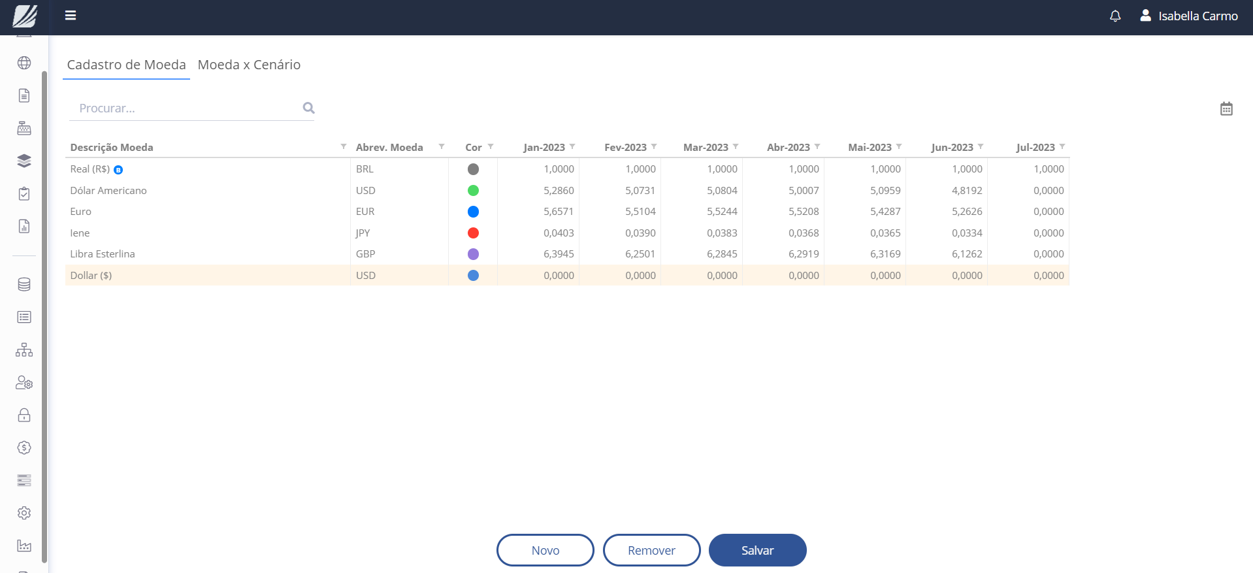Click the Salvar button
Viewport: 1253px width, 573px height.
pos(758,550)
